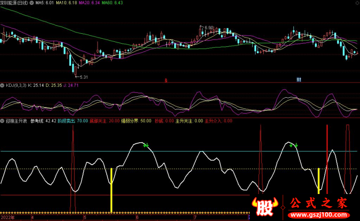Click the 6.90 high price label

coord(208,27)
